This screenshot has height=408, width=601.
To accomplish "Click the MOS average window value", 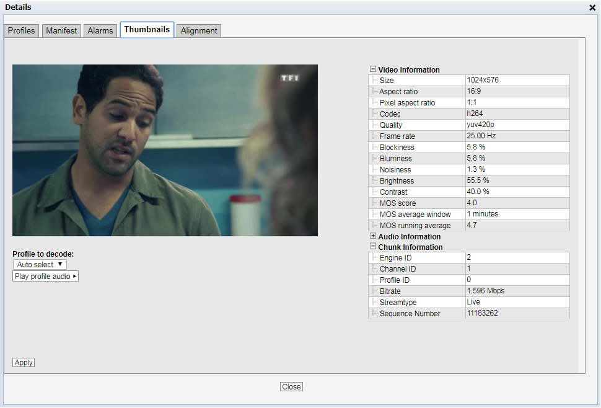I will pyautogui.click(x=482, y=214).
